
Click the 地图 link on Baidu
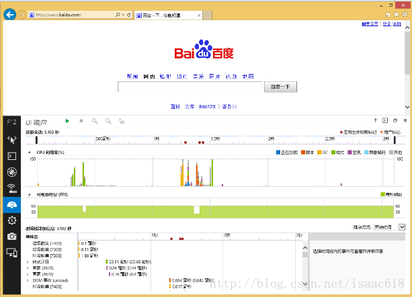(248, 77)
